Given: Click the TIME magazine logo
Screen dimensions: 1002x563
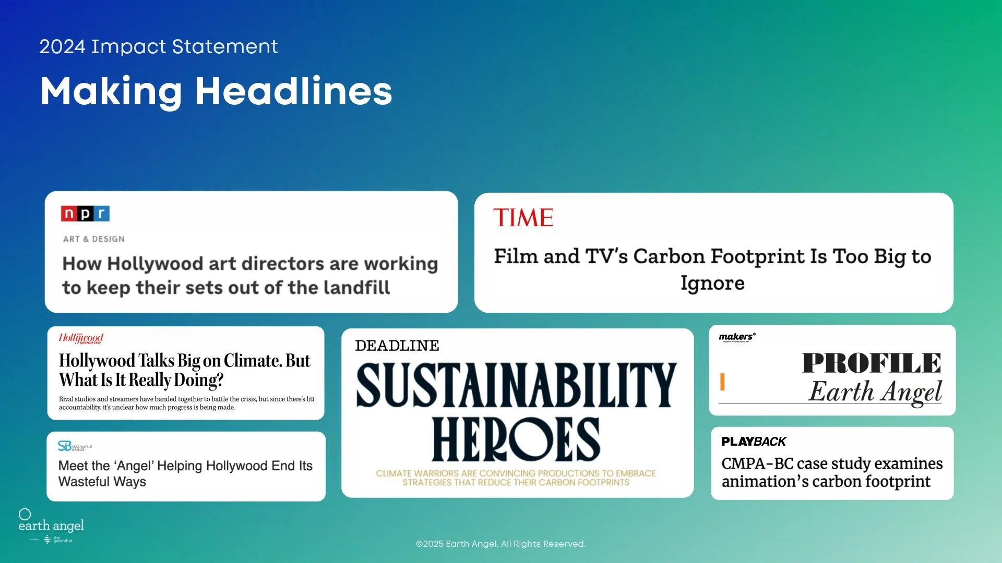Looking at the screenshot, I should (x=523, y=218).
